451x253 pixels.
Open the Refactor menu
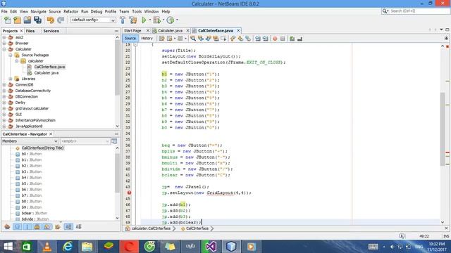70,11
